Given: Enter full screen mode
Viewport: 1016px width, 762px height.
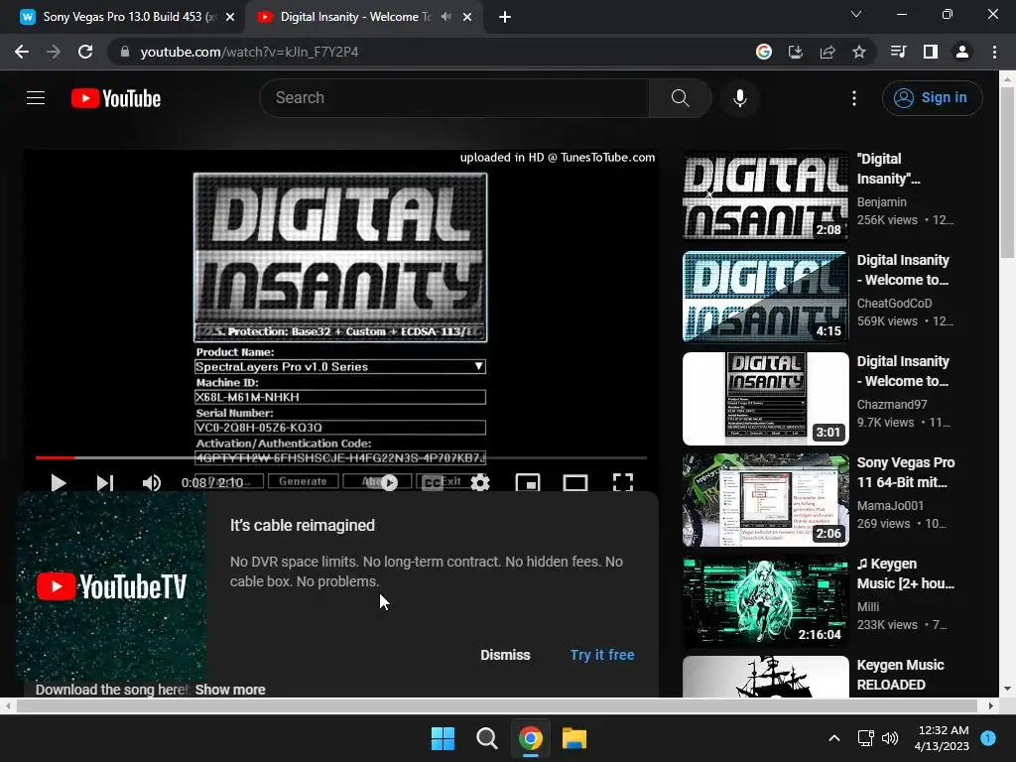Looking at the screenshot, I should [x=623, y=483].
